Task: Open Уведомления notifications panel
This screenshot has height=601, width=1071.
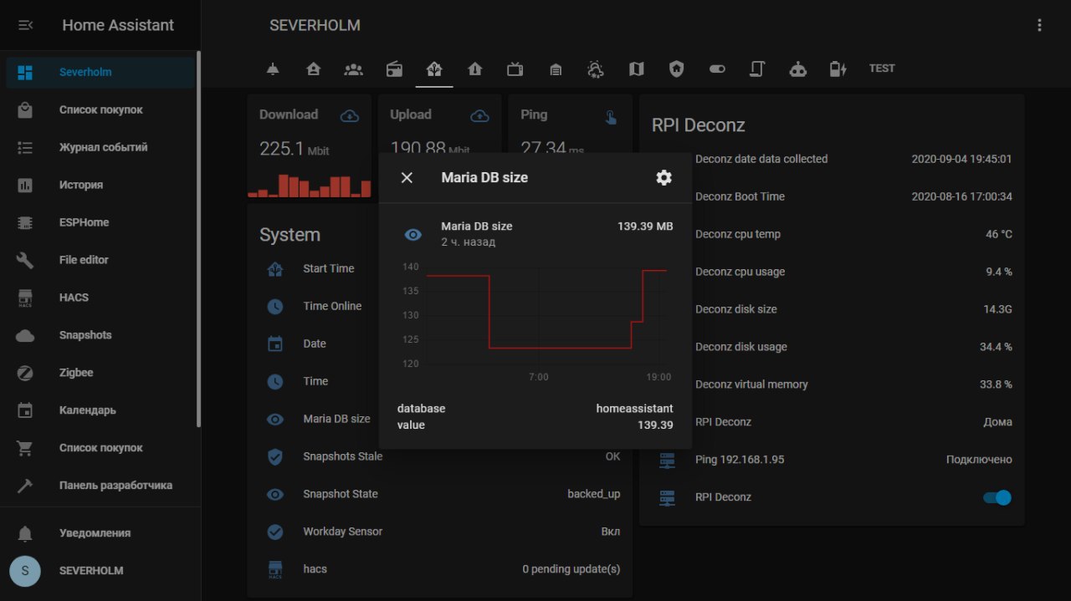Action: [x=100, y=533]
